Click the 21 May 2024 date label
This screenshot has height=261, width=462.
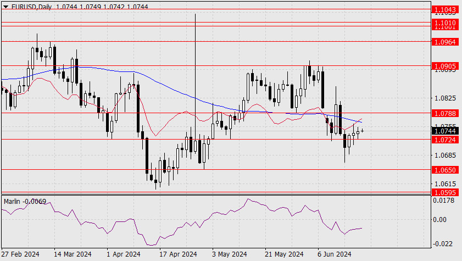tap(284, 254)
